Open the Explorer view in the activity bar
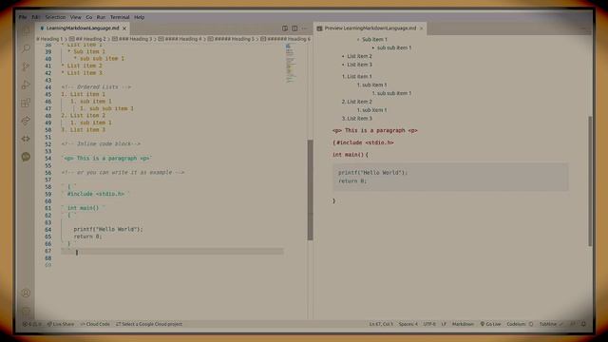The width and height of the screenshot is (608, 342). [x=26, y=31]
